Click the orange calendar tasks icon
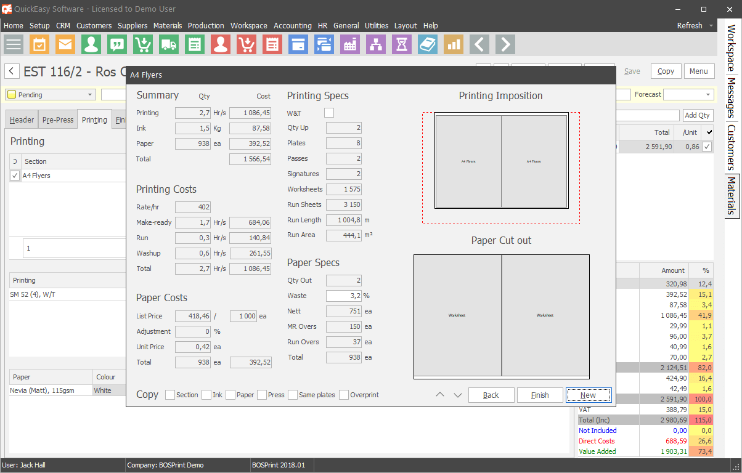Screen dimensions: 742x473 tap(39, 44)
